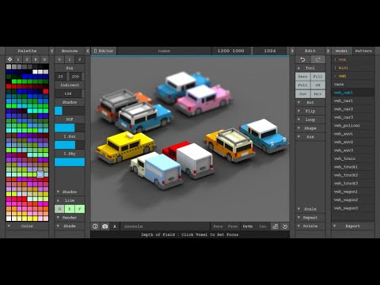Viewport: 380px width, 285px height.
Task: Click the 'A' icon beside the console
Action: pos(115,226)
